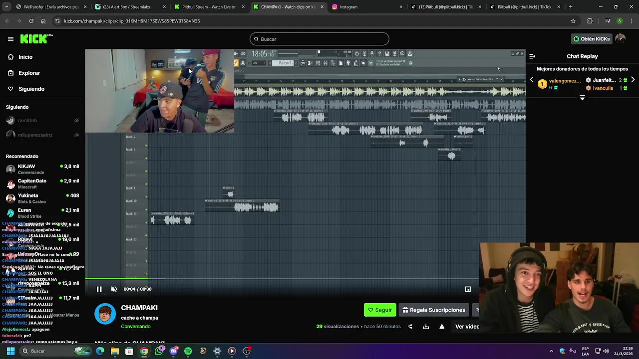Open Chrome media control button
This screenshot has height=359, width=639.
tap(607, 21)
